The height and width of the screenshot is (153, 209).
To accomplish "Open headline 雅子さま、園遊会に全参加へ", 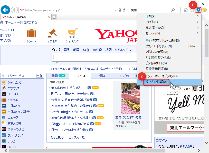I will pyautogui.click(x=70, y=94).
